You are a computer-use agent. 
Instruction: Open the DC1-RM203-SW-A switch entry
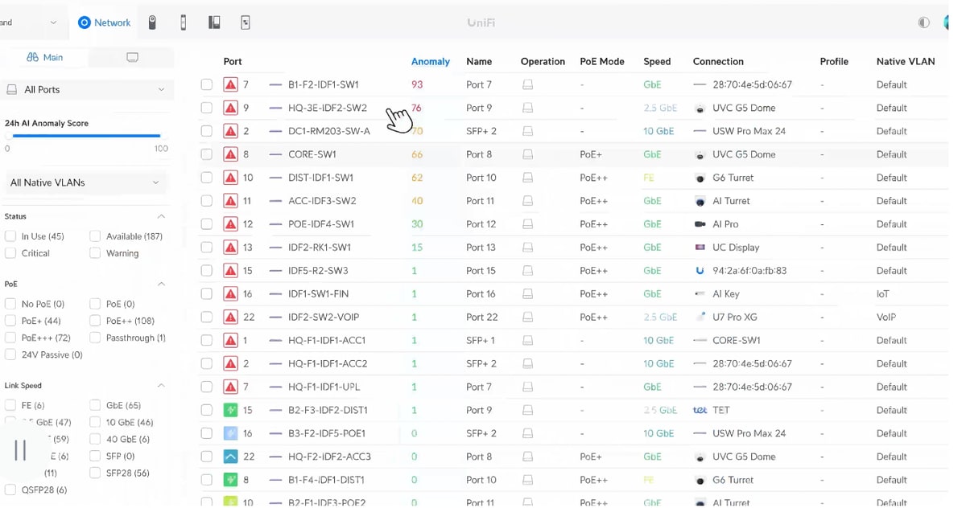point(328,131)
